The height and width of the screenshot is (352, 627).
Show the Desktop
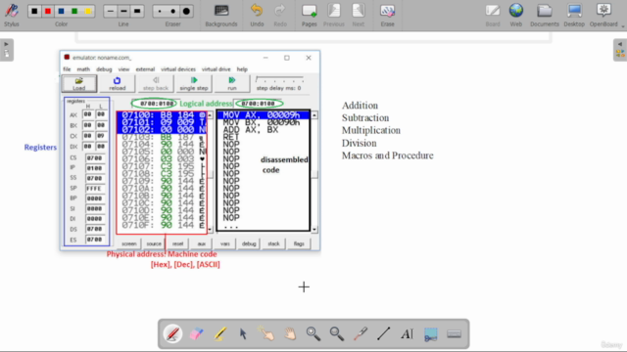(574, 15)
